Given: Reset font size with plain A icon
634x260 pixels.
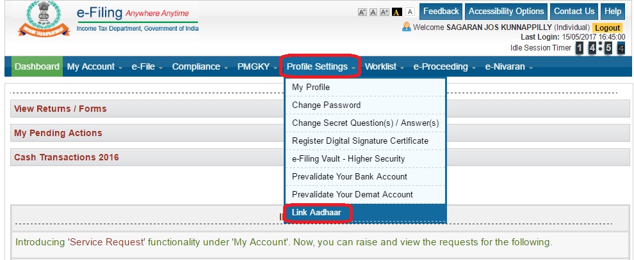Looking at the screenshot, I should pyautogui.click(x=373, y=12).
